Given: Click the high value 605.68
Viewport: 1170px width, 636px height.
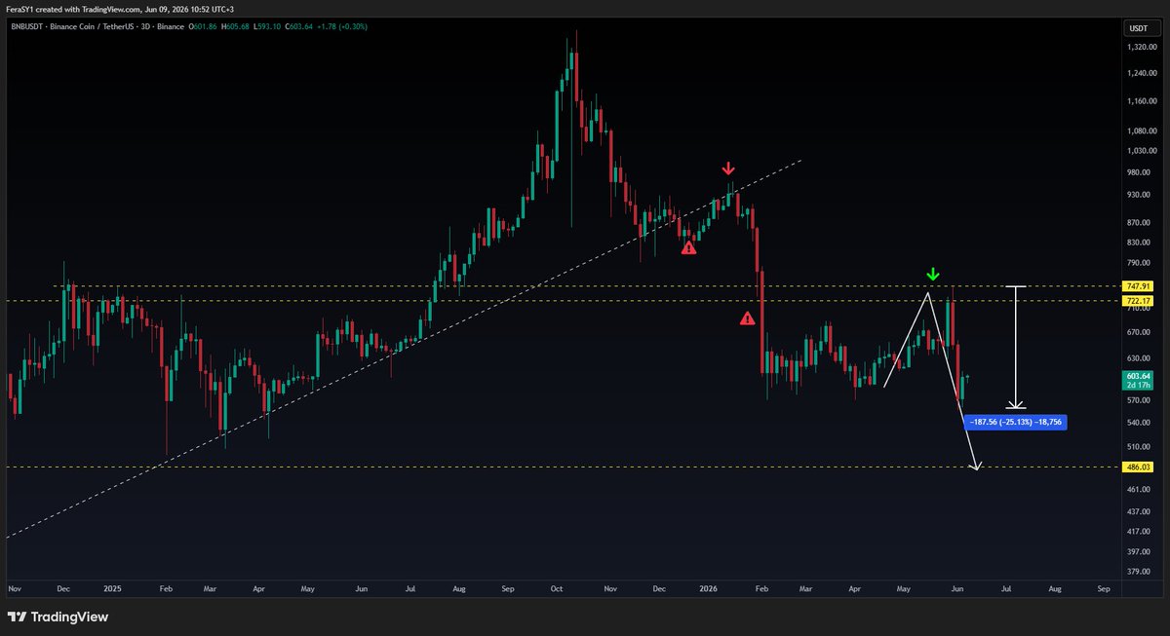Looking at the screenshot, I should (239, 26).
